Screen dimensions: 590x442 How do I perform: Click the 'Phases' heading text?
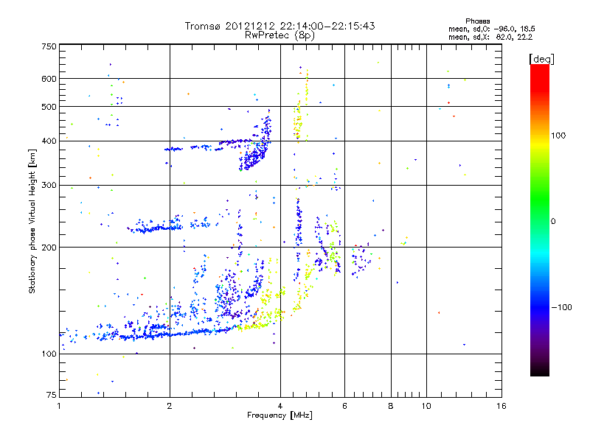coord(477,21)
